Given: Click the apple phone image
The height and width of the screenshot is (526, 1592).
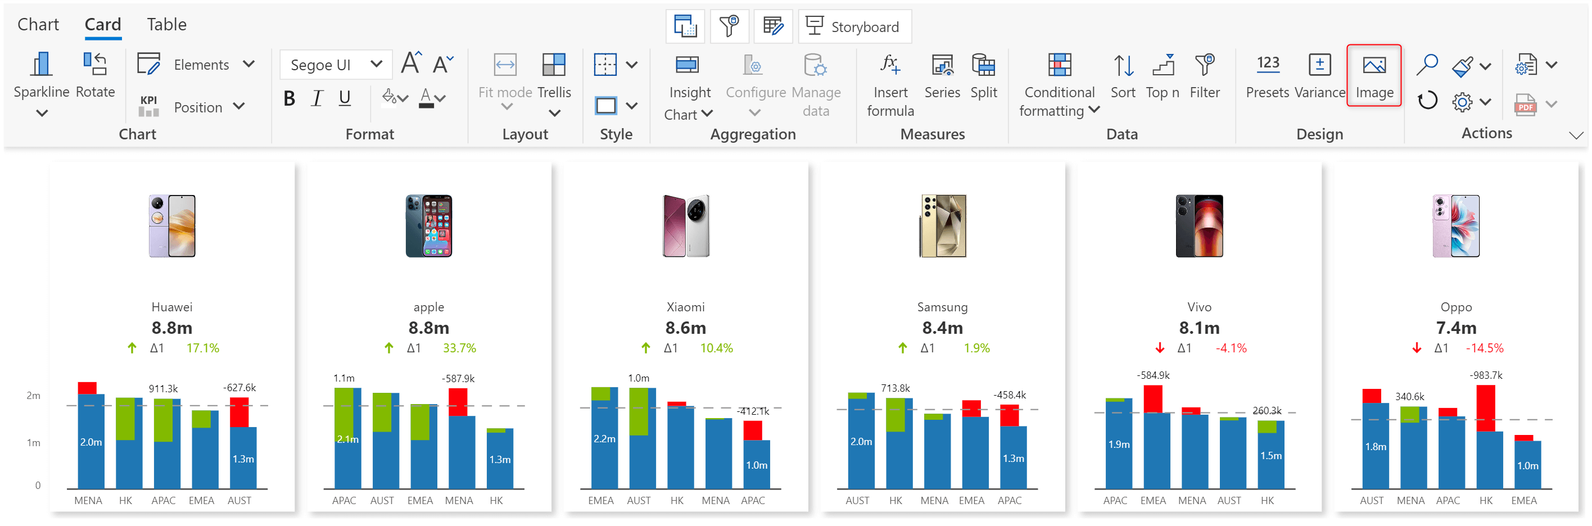Looking at the screenshot, I should [428, 225].
